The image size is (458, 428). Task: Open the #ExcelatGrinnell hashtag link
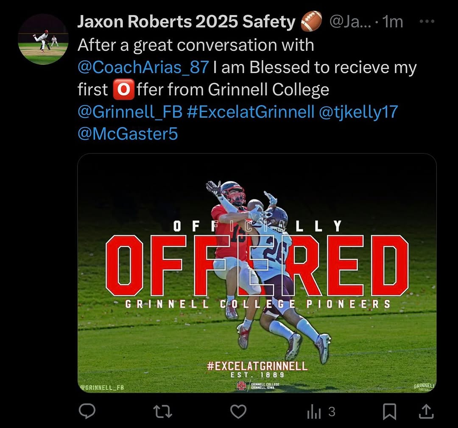click(250, 112)
